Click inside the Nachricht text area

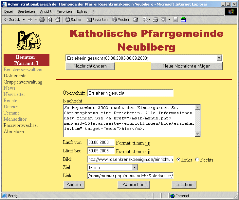[x=129, y=121]
